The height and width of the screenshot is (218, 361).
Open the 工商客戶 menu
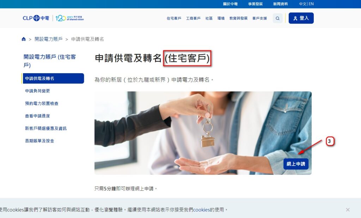pyautogui.click(x=193, y=18)
